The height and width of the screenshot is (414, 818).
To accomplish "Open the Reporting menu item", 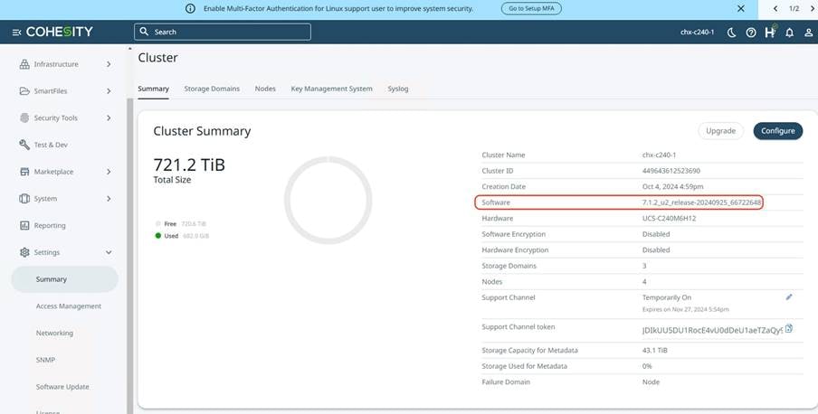I will [50, 226].
